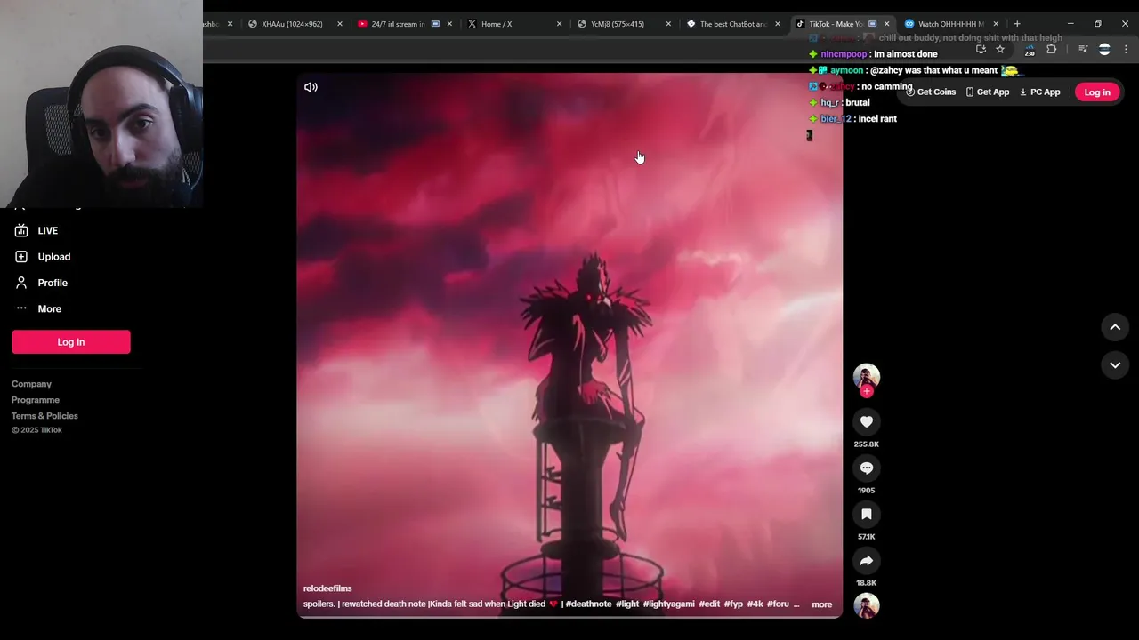Open the browser profile avatar
Image resolution: width=1139 pixels, height=640 pixels.
pyautogui.click(x=1104, y=50)
